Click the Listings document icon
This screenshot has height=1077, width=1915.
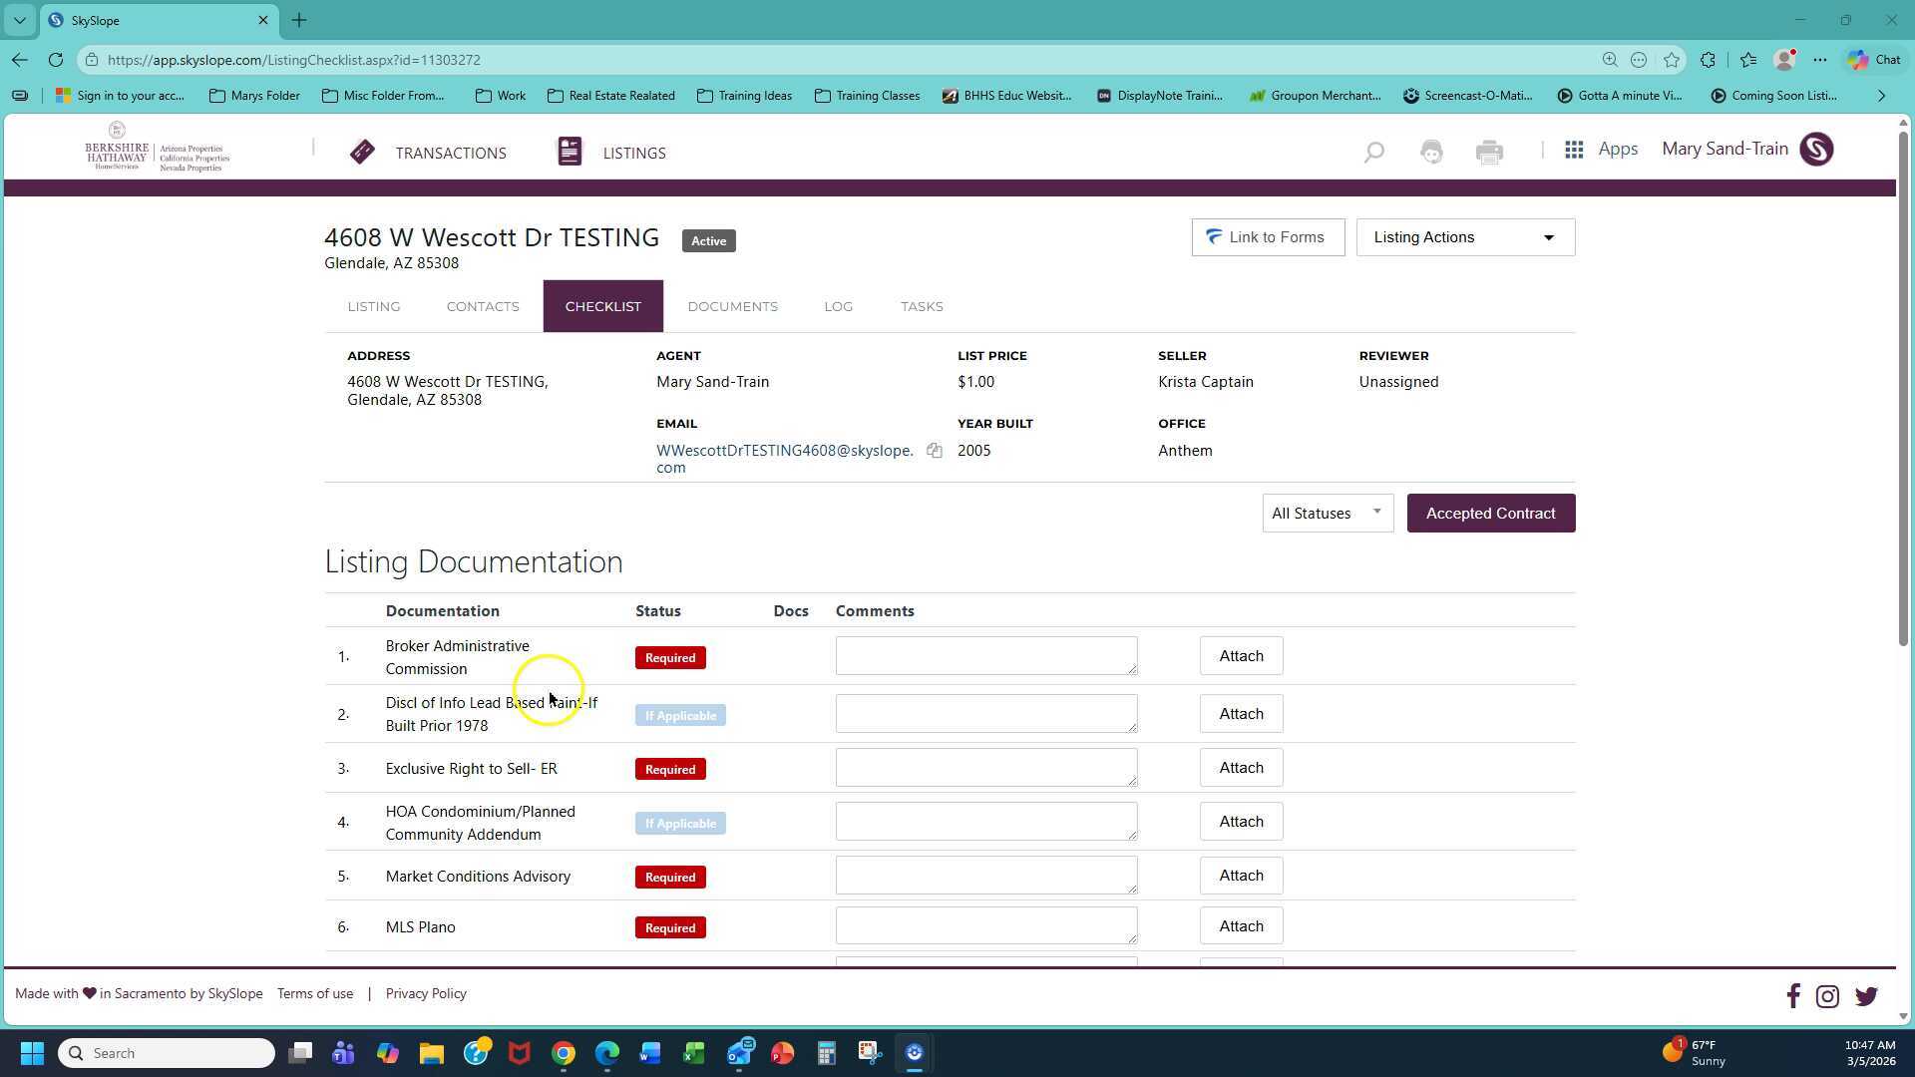click(570, 152)
